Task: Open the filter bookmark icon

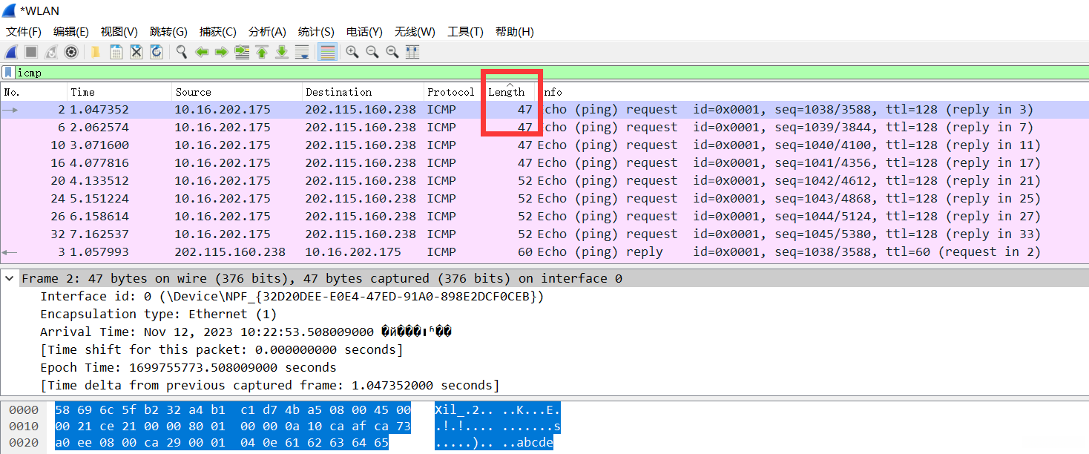Action: [8, 72]
